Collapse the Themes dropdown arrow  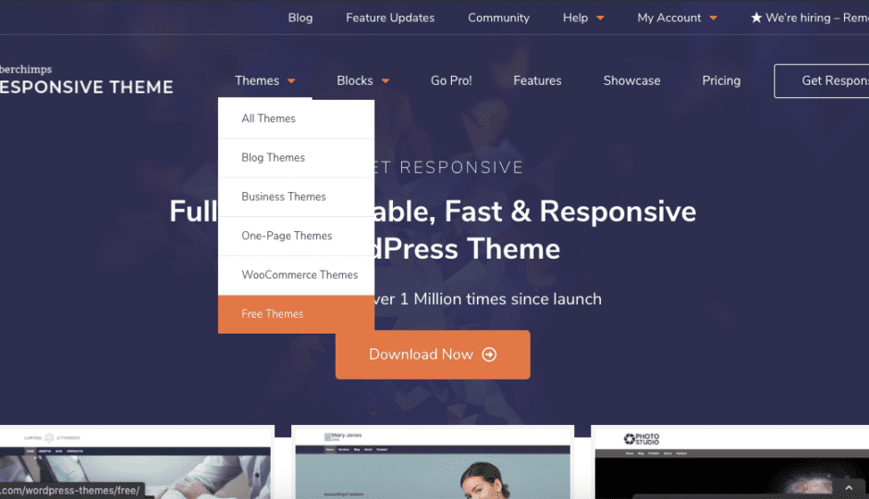click(291, 81)
